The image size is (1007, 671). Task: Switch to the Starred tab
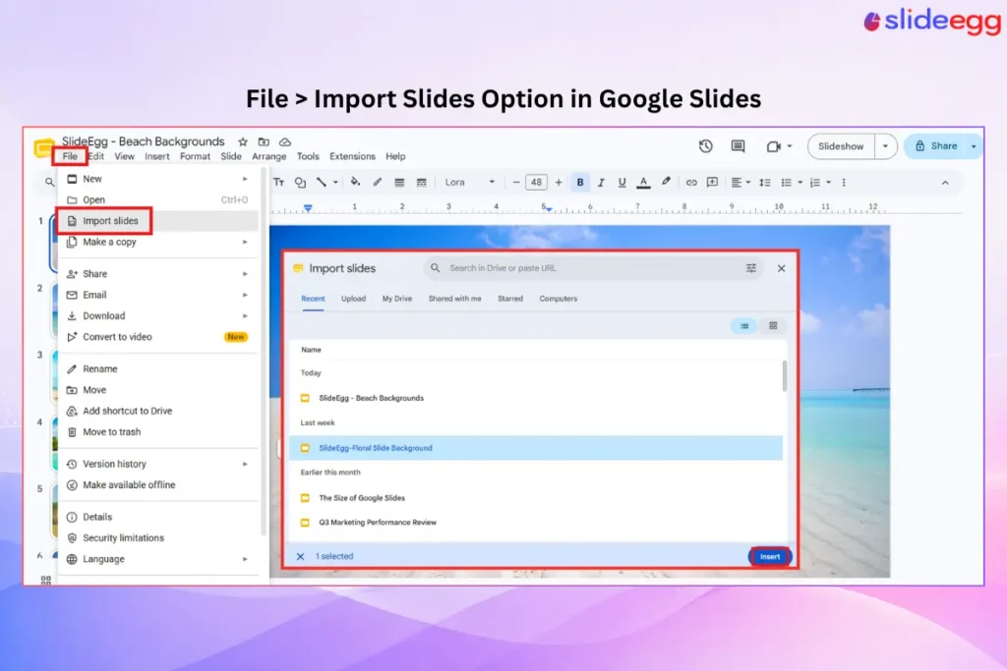coord(510,299)
